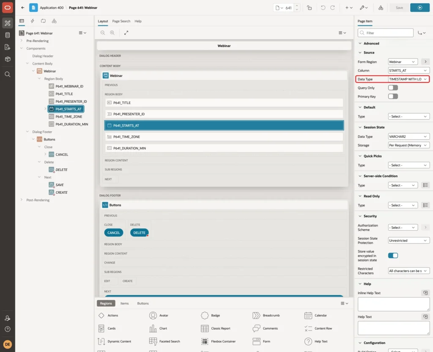Open Server-side Condition list icon button
433x352 pixels.
coord(425,185)
